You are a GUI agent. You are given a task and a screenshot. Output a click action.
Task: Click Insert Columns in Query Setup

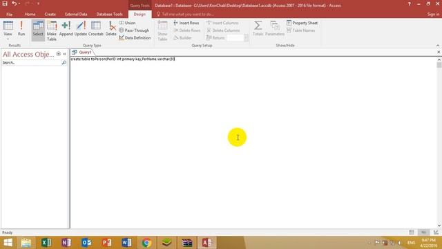222,23
